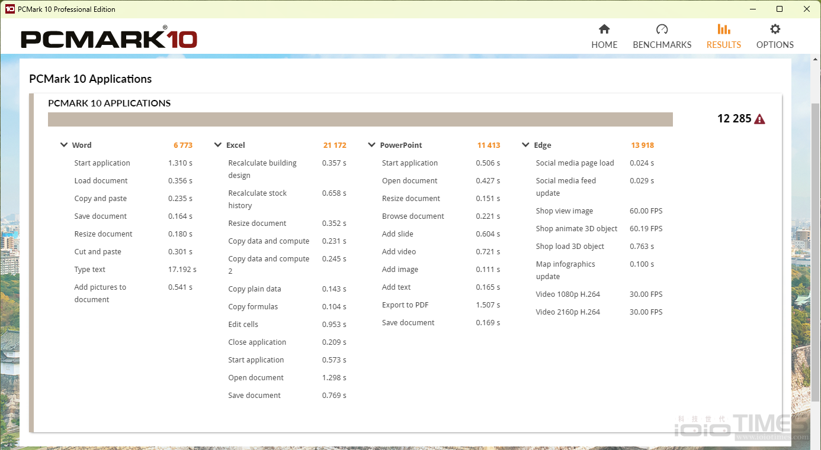Select the RESULTS tab label
This screenshot has width=821, height=450.
[x=724, y=45]
